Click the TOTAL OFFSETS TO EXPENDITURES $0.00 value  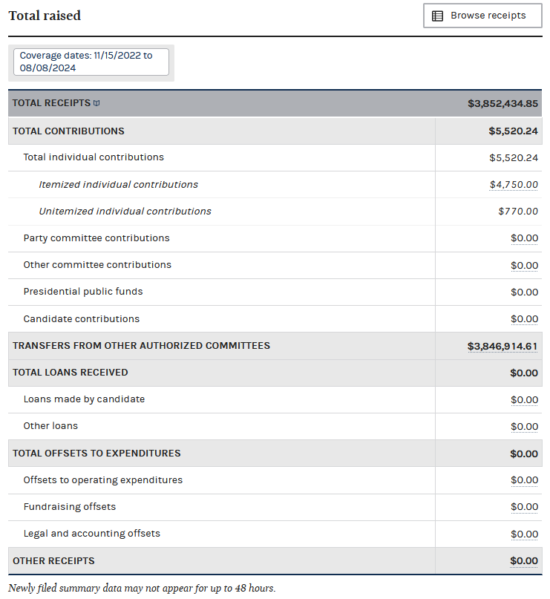[x=524, y=454]
